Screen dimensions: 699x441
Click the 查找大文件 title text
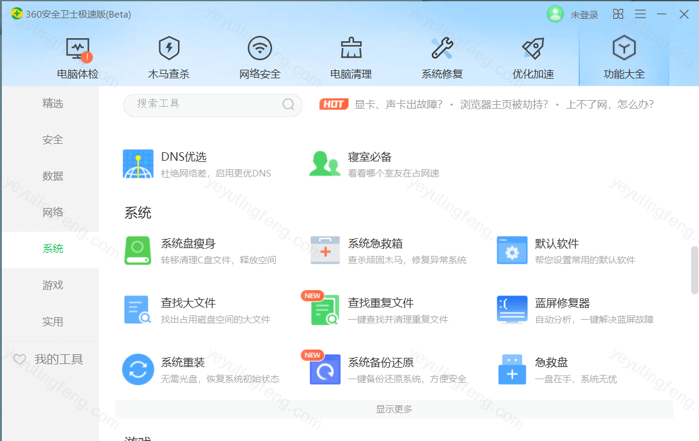(x=188, y=303)
